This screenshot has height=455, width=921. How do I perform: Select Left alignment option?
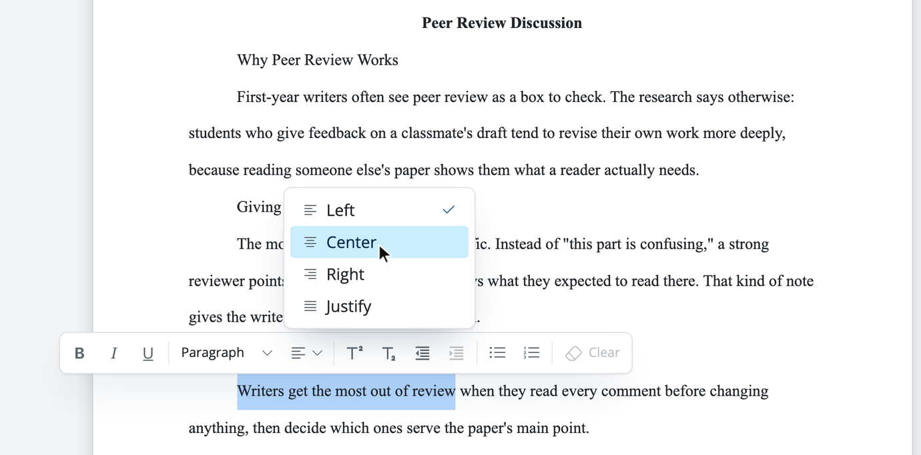(x=379, y=210)
